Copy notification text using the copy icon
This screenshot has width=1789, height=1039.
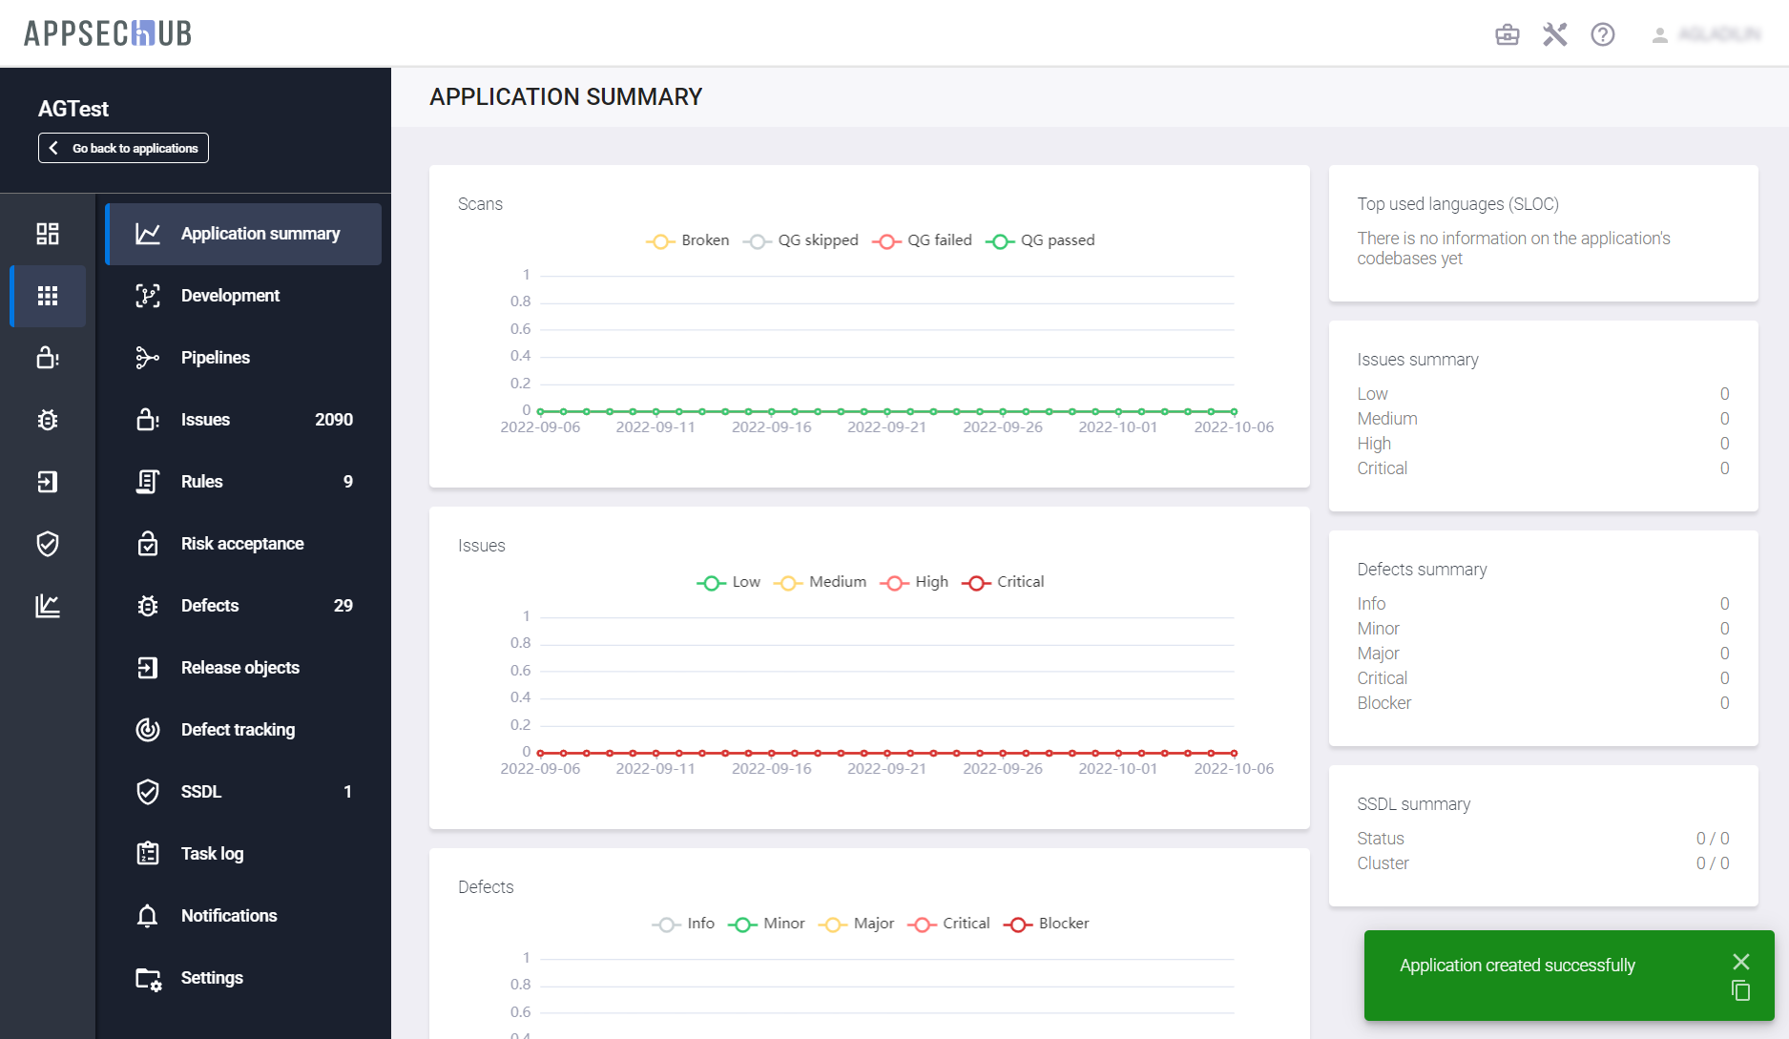point(1740,991)
